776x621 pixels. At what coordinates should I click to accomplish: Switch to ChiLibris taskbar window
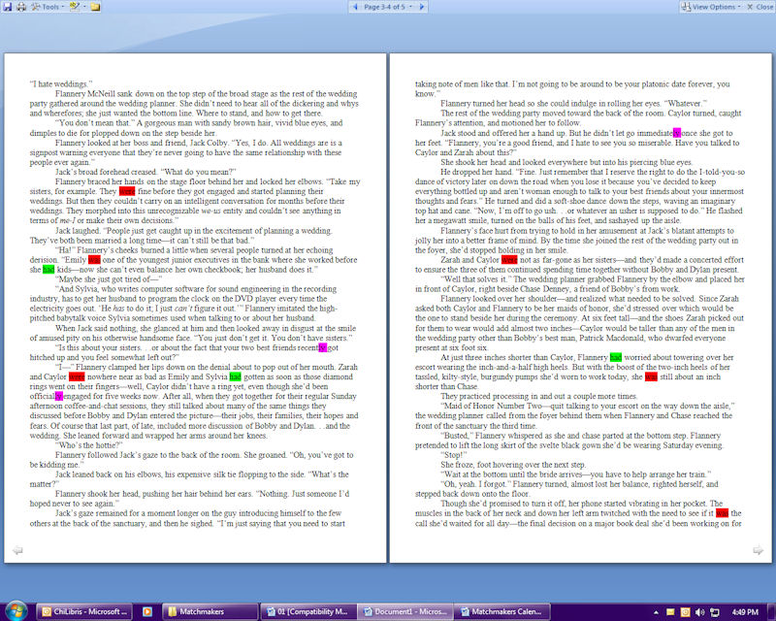85,611
